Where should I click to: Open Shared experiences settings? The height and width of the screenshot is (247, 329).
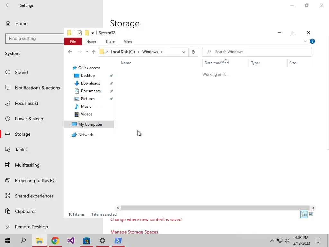(x=34, y=196)
